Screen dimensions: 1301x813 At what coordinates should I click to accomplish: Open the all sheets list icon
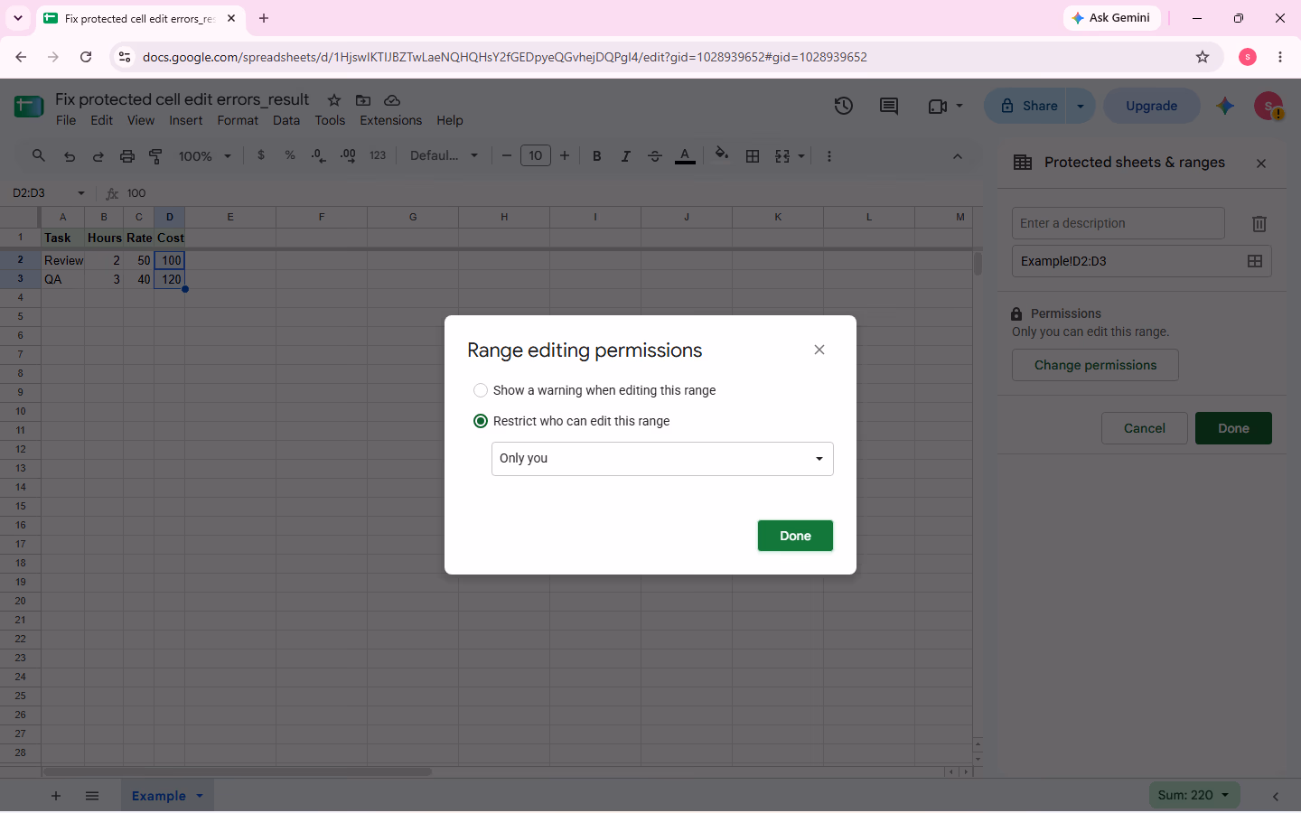92,796
